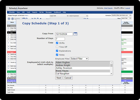This screenshot has height=100, width=140.
Task: Open the calendar picker beside Copy From
Action: click(x=75, y=34)
